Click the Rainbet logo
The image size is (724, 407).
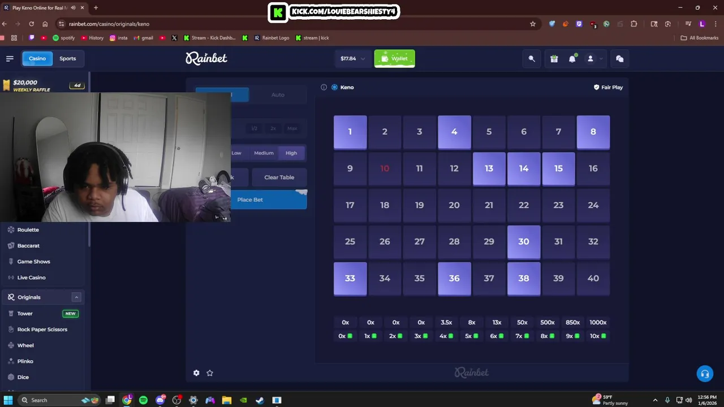(206, 58)
